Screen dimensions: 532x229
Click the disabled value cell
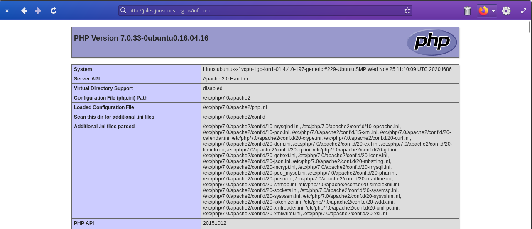pyautogui.click(x=330, y=88)
